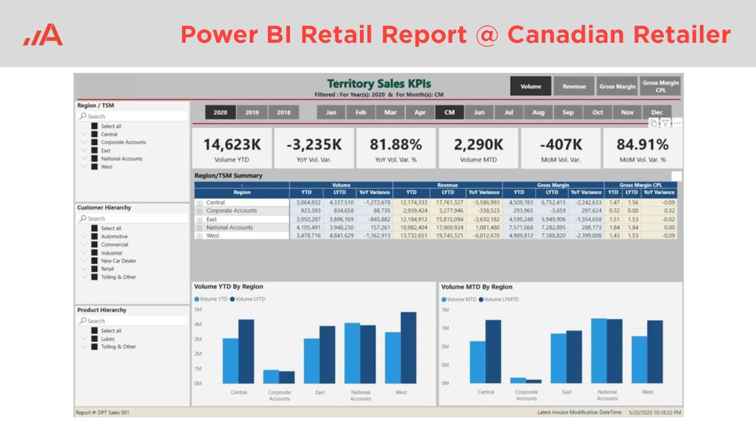Select the Sep month tab
The height and width of the screenshot is (425, 756).
point(568,112)
